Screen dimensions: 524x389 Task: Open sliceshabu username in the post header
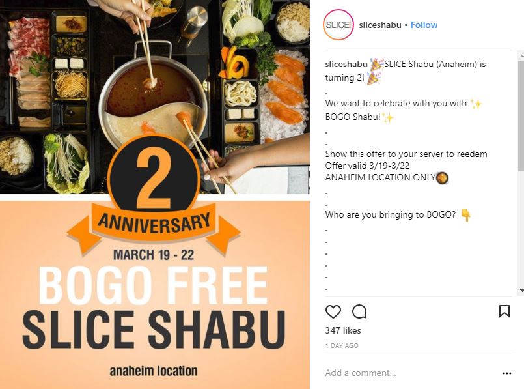coord(380,25)
